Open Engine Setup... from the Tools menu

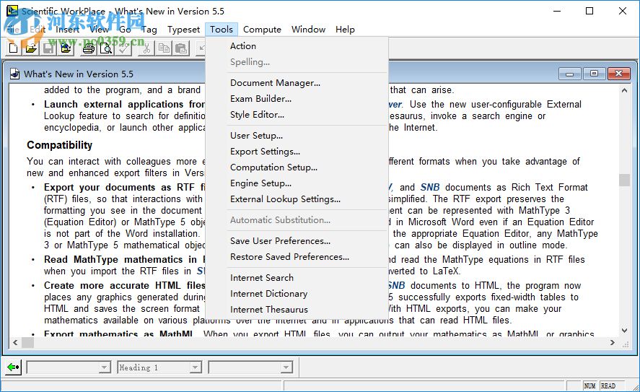(x=297, y=183)
